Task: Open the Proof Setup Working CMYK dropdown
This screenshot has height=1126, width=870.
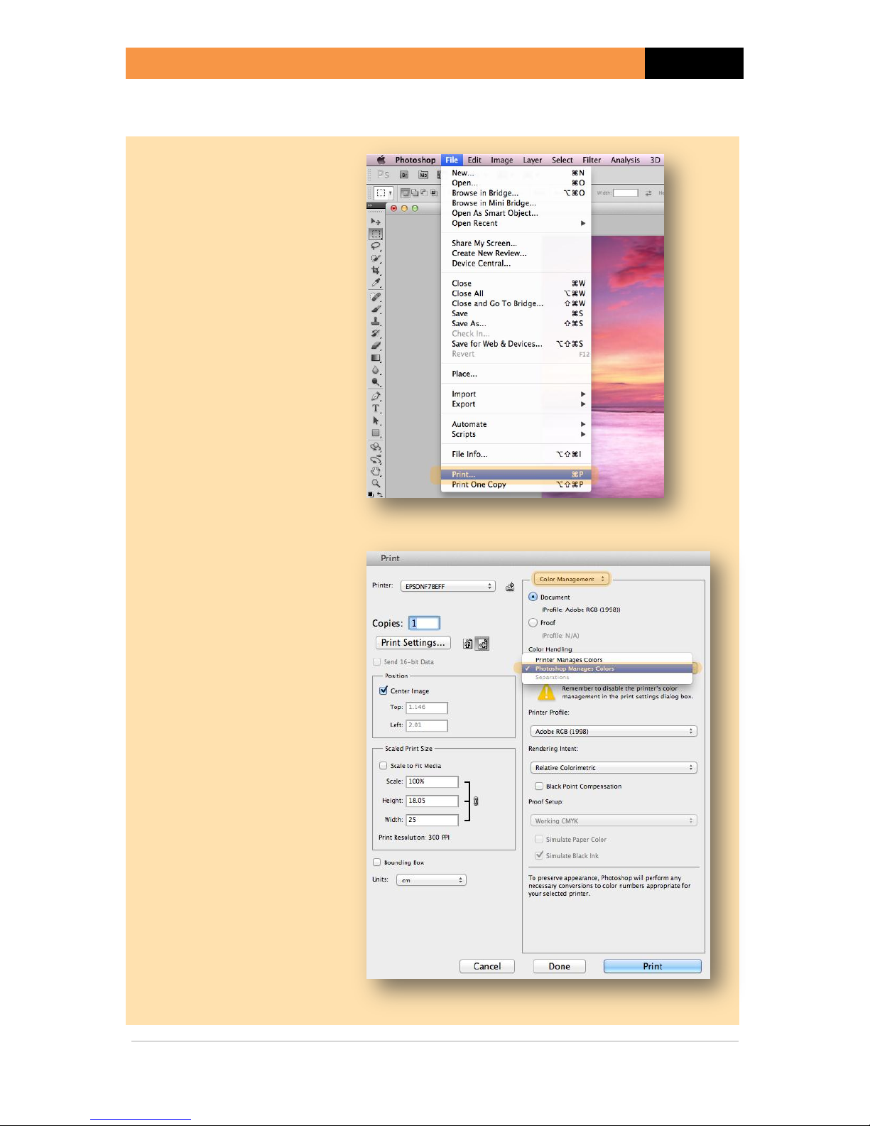Action: point(614,821)
